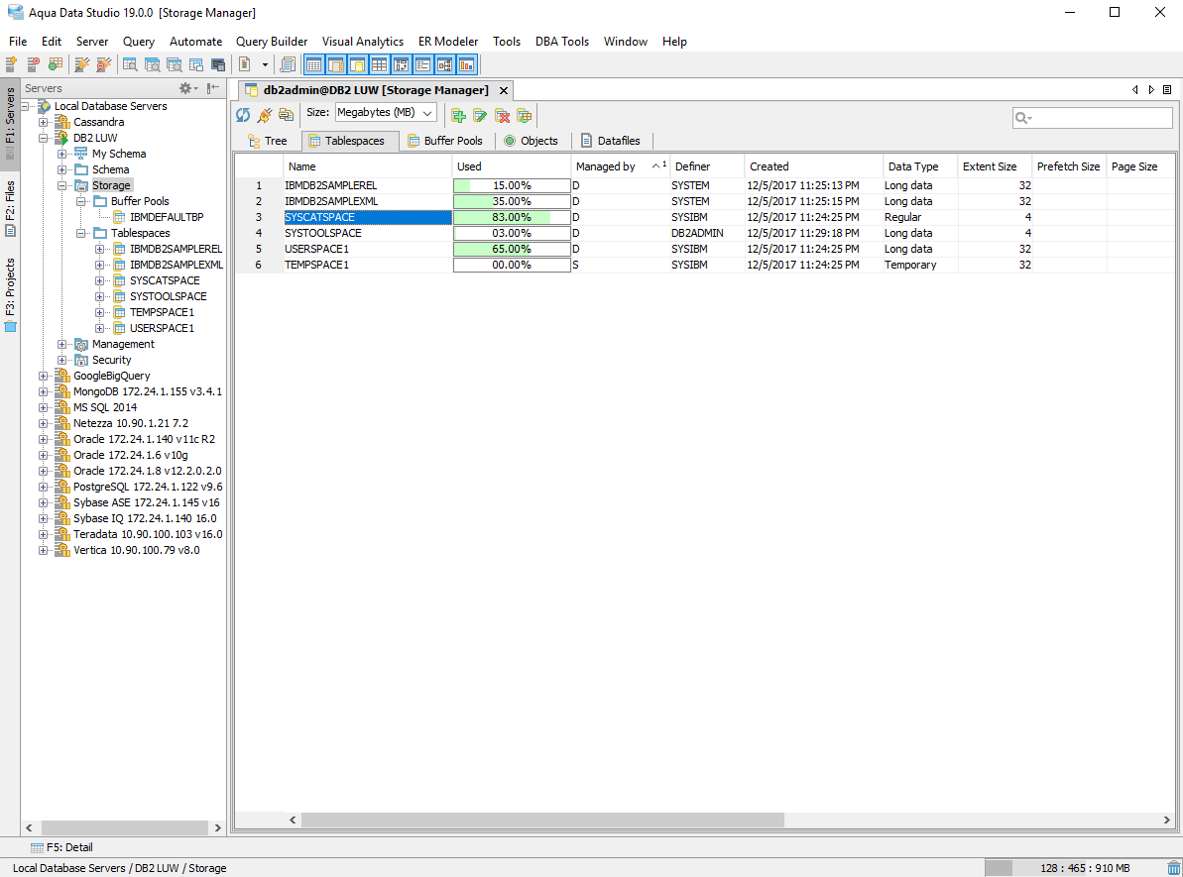Screen dimensions: 1183x877
Task: Click the 35.00% usage bar for IBMDB2SAMPLEXML
Action: [512, 201]
